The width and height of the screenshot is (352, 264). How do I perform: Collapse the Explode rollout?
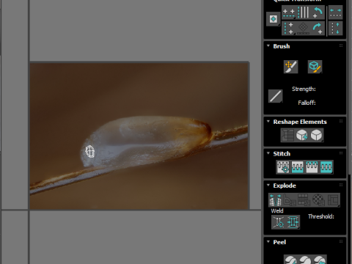coord(268,186)
